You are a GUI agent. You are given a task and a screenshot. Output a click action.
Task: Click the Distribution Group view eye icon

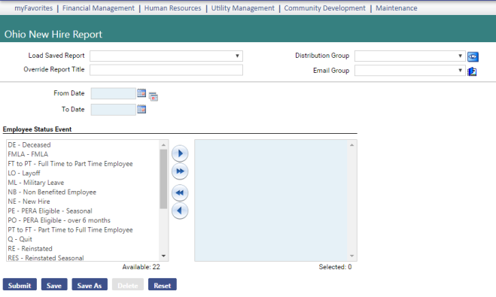473,56
